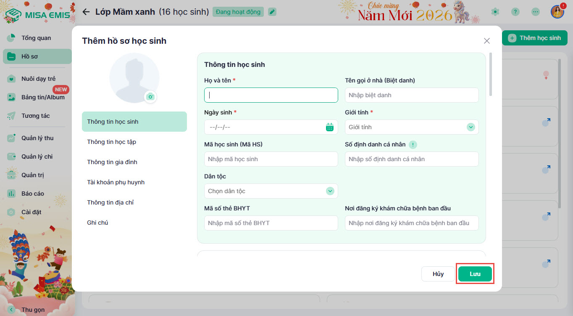This screenshot has height=316, width=573.
Task: Click the back arrow next to Lớp Mầm xanh
Action: (86, 12)
